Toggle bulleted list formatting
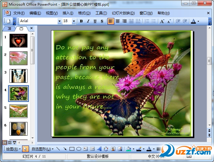The width and height of the screenshot is (214, 162). pyautogui.click(x=154, y=21)
